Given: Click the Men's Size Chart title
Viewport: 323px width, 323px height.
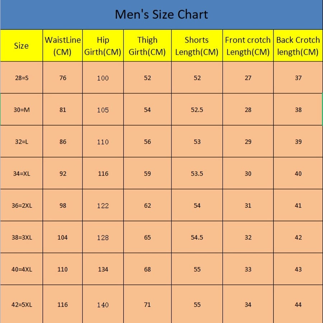Looking at the screenshot, I should 161,15.
